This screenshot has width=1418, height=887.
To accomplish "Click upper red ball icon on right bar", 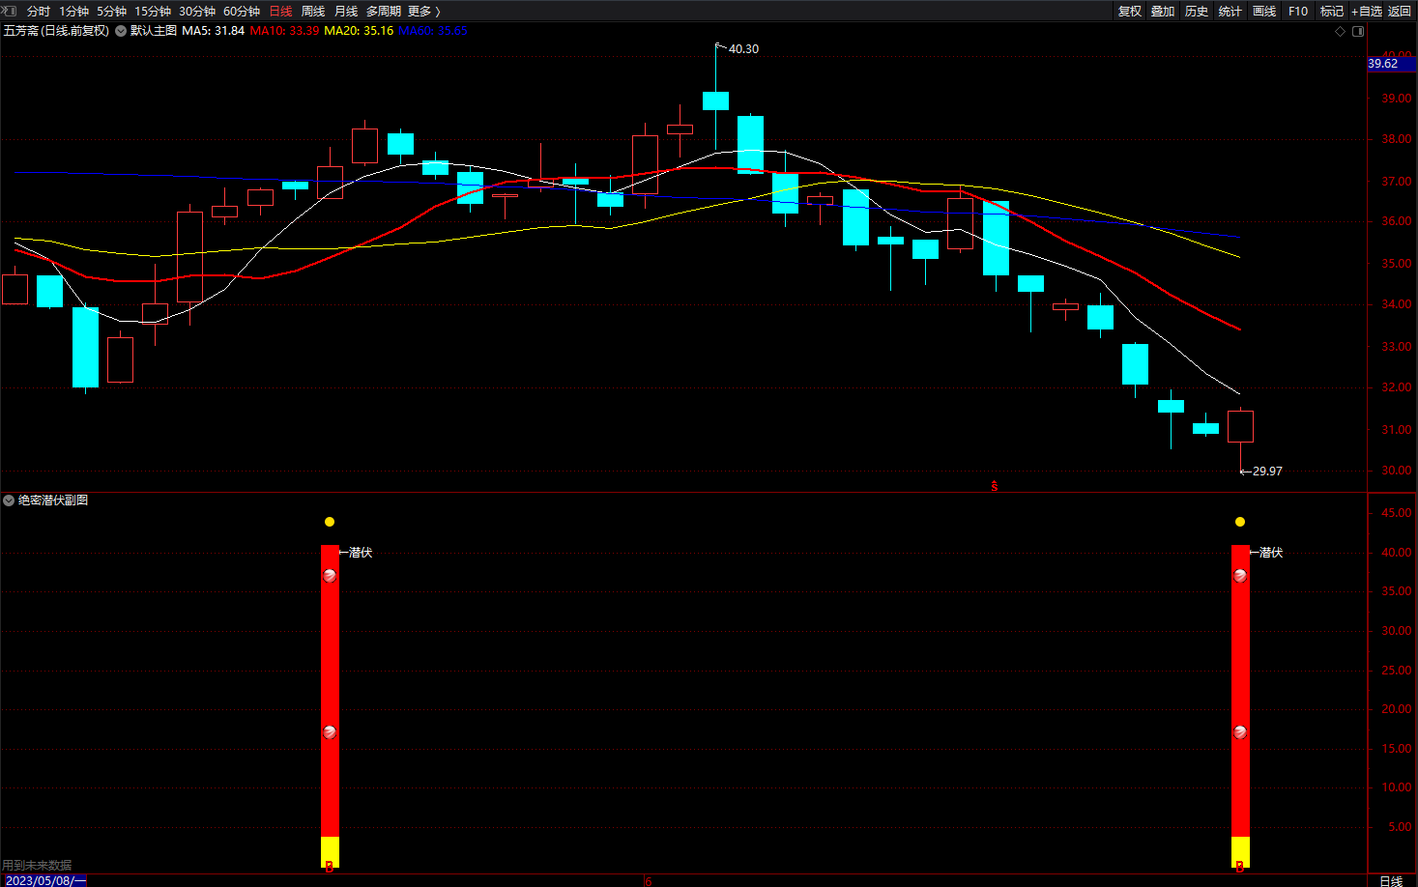I will tap(1240, 576).
